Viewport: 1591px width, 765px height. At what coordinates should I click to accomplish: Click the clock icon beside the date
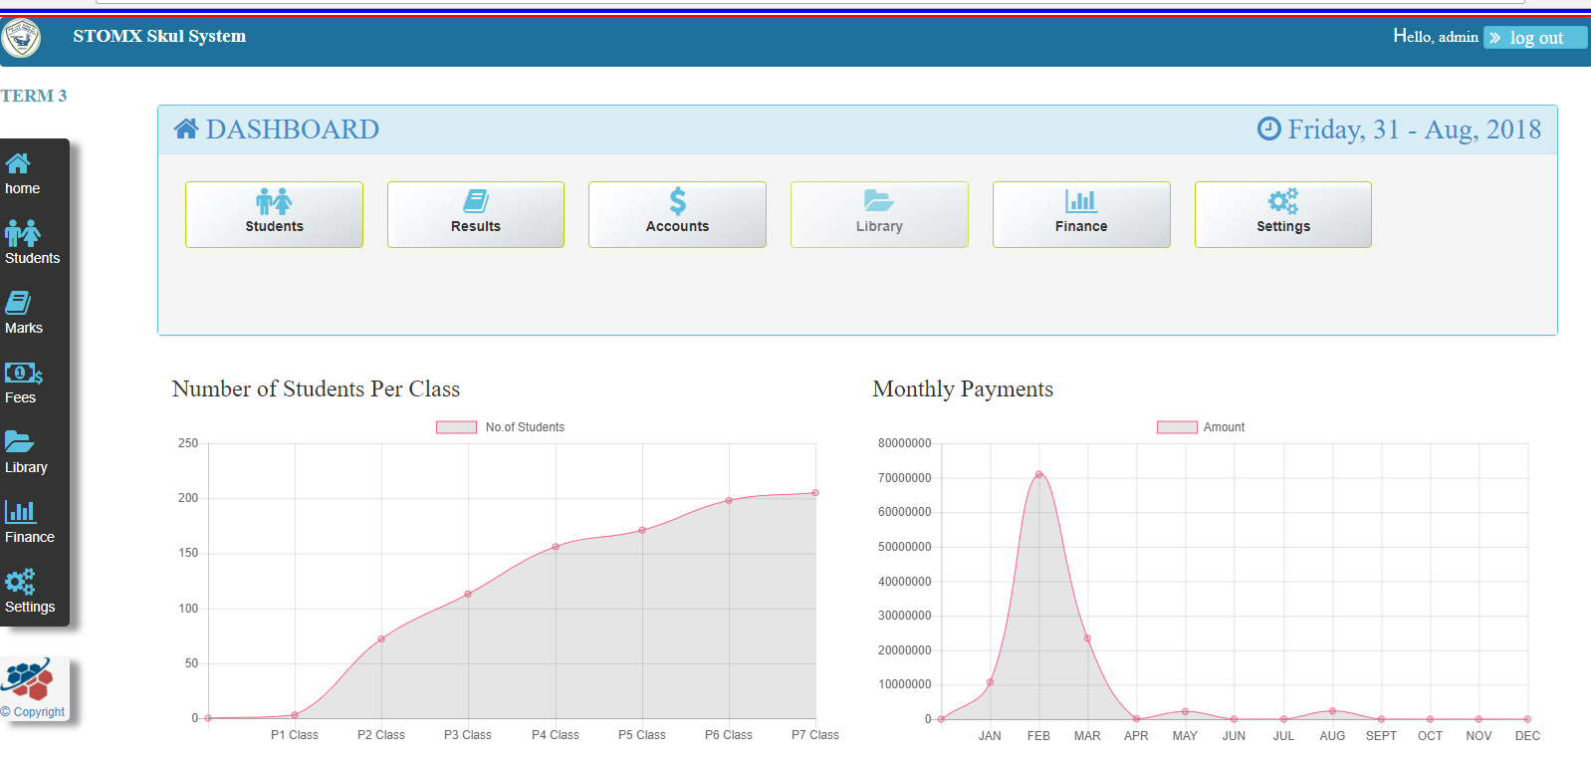click(x=1269, y=128)
